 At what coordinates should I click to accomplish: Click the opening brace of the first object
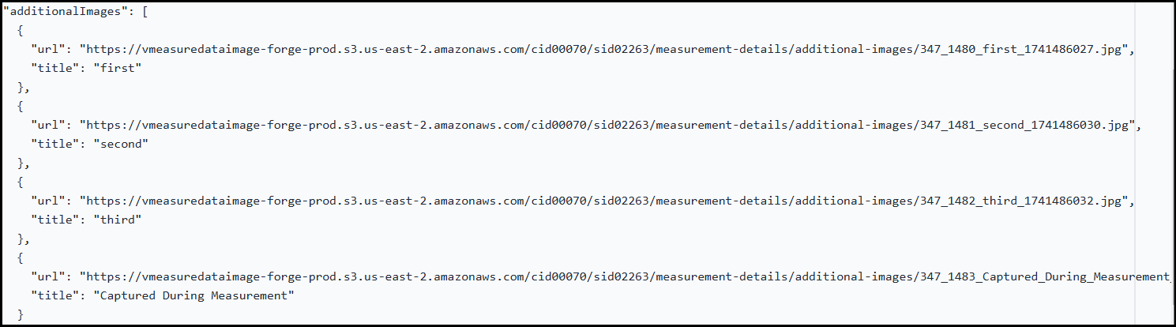click(21, 30)
